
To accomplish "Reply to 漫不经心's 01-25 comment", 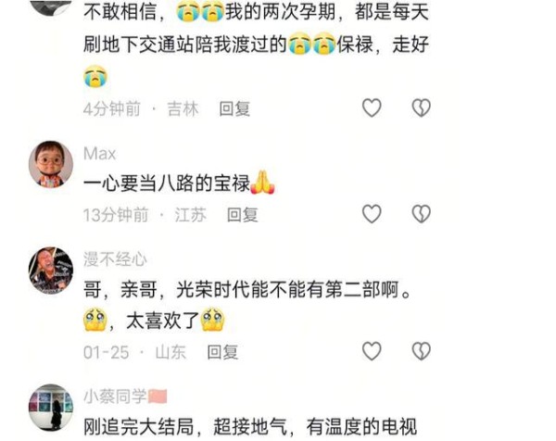I will [222, 352].
